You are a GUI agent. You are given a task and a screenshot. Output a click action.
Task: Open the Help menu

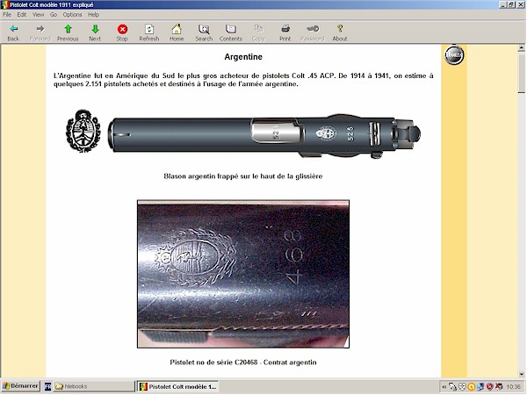coord(93,14)
